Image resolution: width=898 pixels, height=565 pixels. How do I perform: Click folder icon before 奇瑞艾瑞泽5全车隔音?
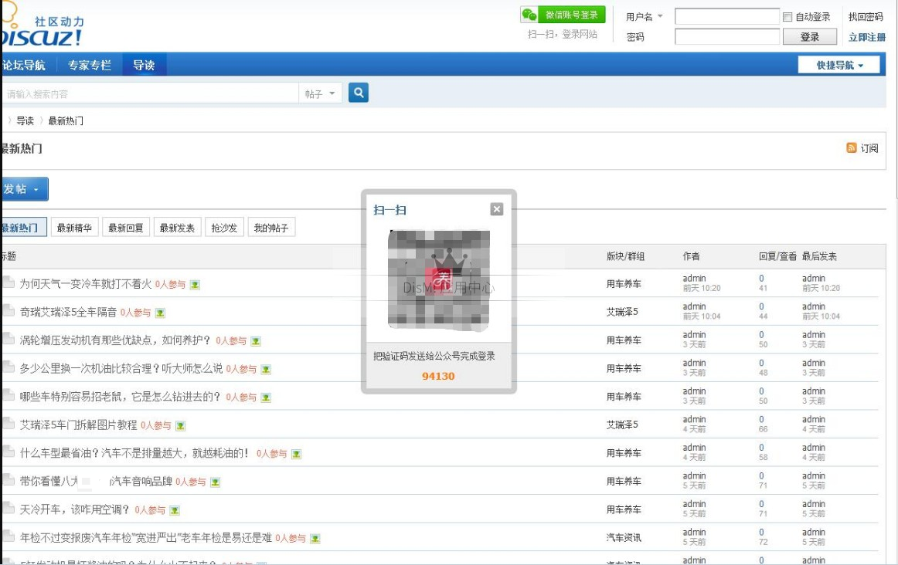click(x=8, y=310)
